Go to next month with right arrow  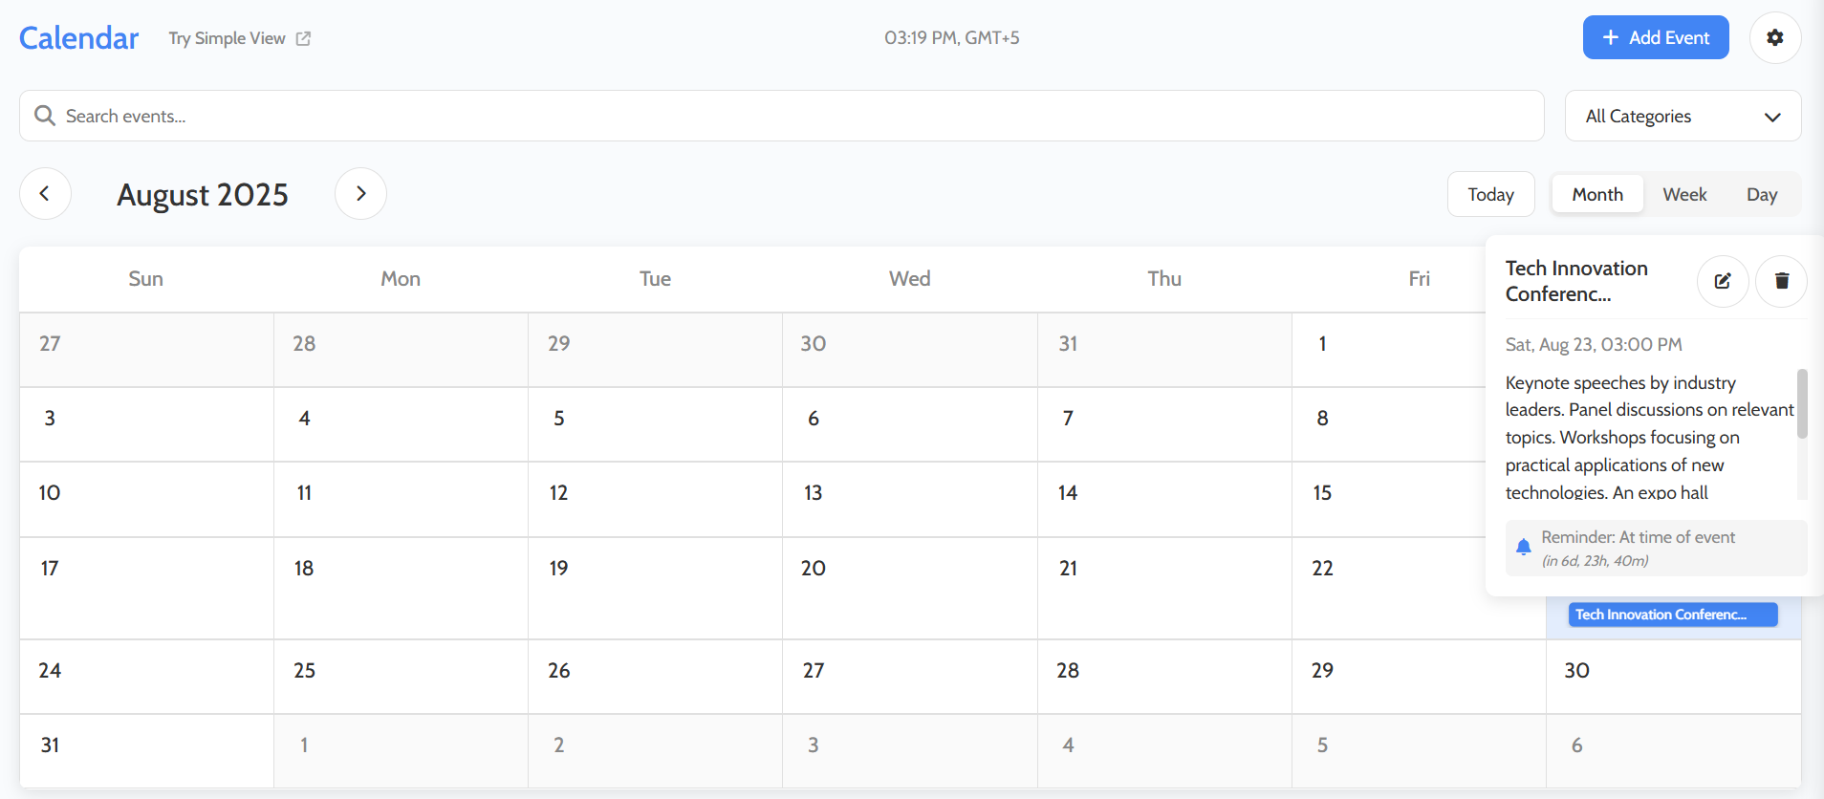pos(360,193)
